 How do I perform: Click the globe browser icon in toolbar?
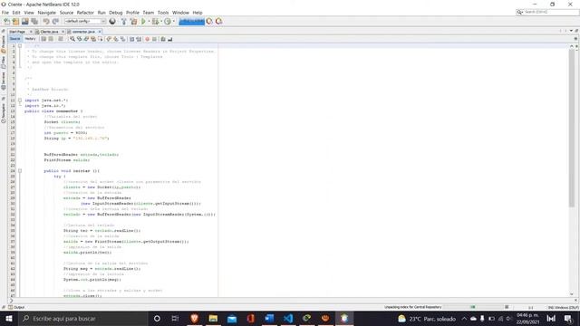112,22
